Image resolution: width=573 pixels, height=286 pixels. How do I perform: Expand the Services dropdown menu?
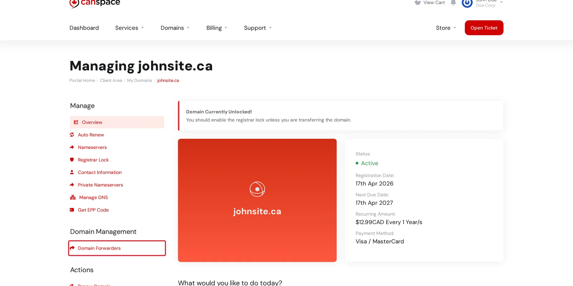pyautogui.click(x=129, y=28)
